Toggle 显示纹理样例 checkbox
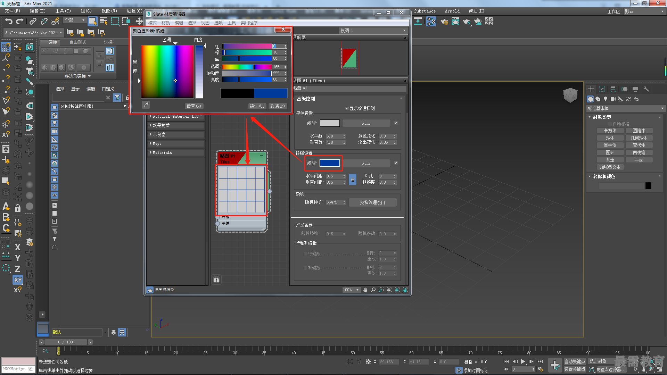667x375 pixels. pos(347,109)
